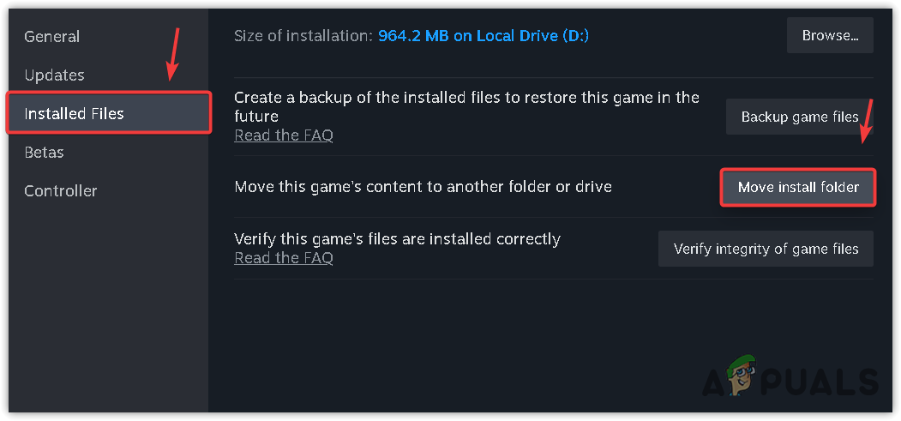Click the red arrow above Installed Files
This screenshot has height=421, width=901.
pos(172,54)
